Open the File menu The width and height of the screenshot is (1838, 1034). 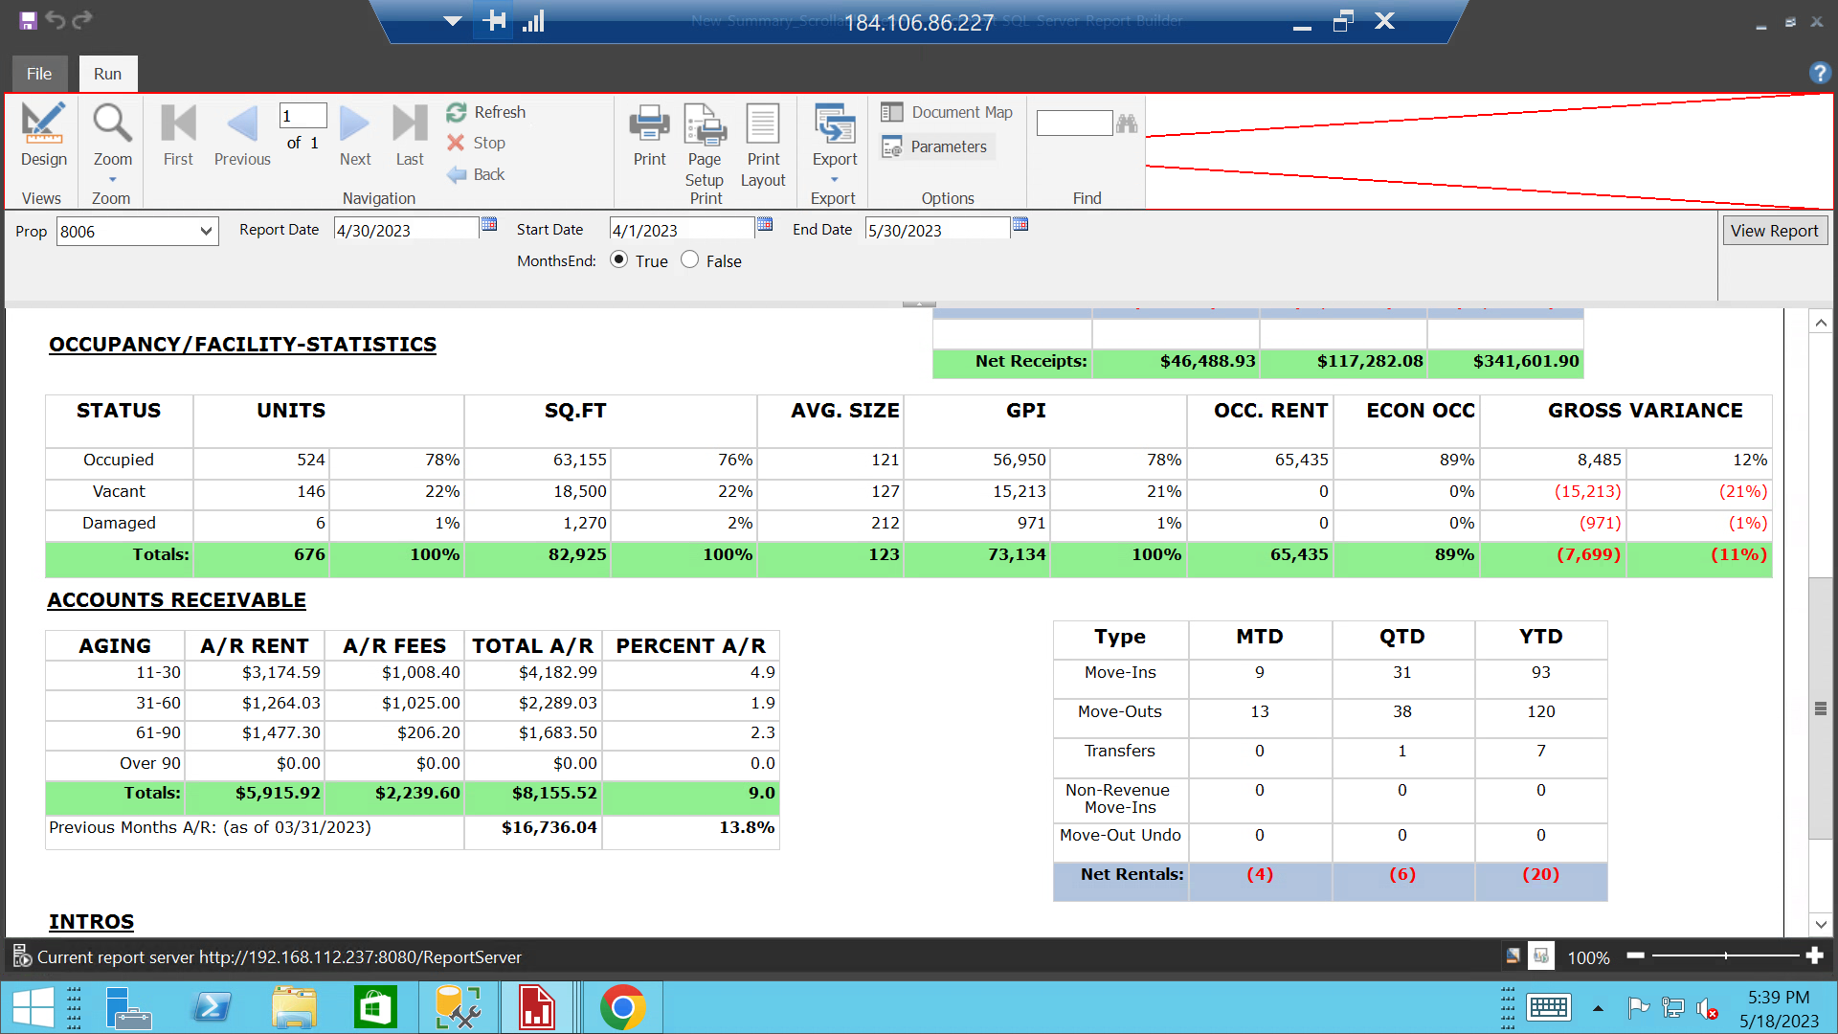pos(39,74)
